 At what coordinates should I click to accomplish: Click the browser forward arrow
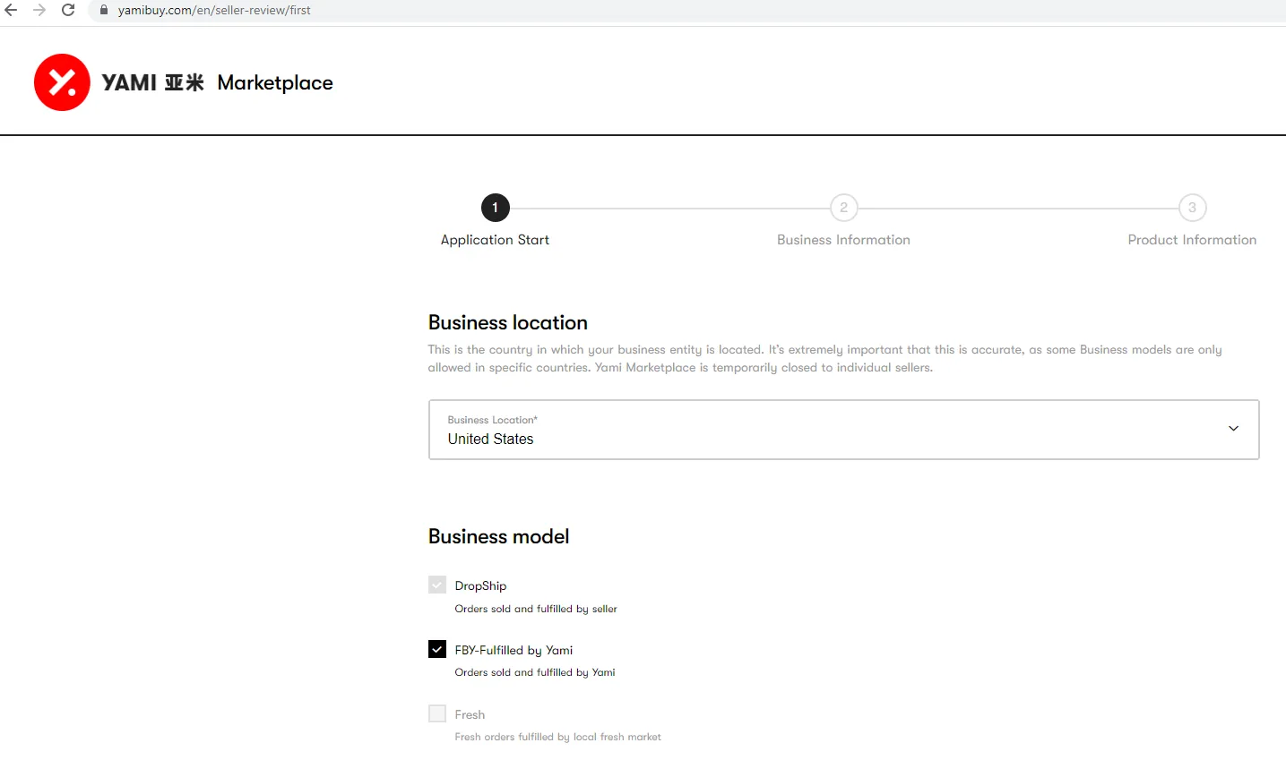click(39, 10)
